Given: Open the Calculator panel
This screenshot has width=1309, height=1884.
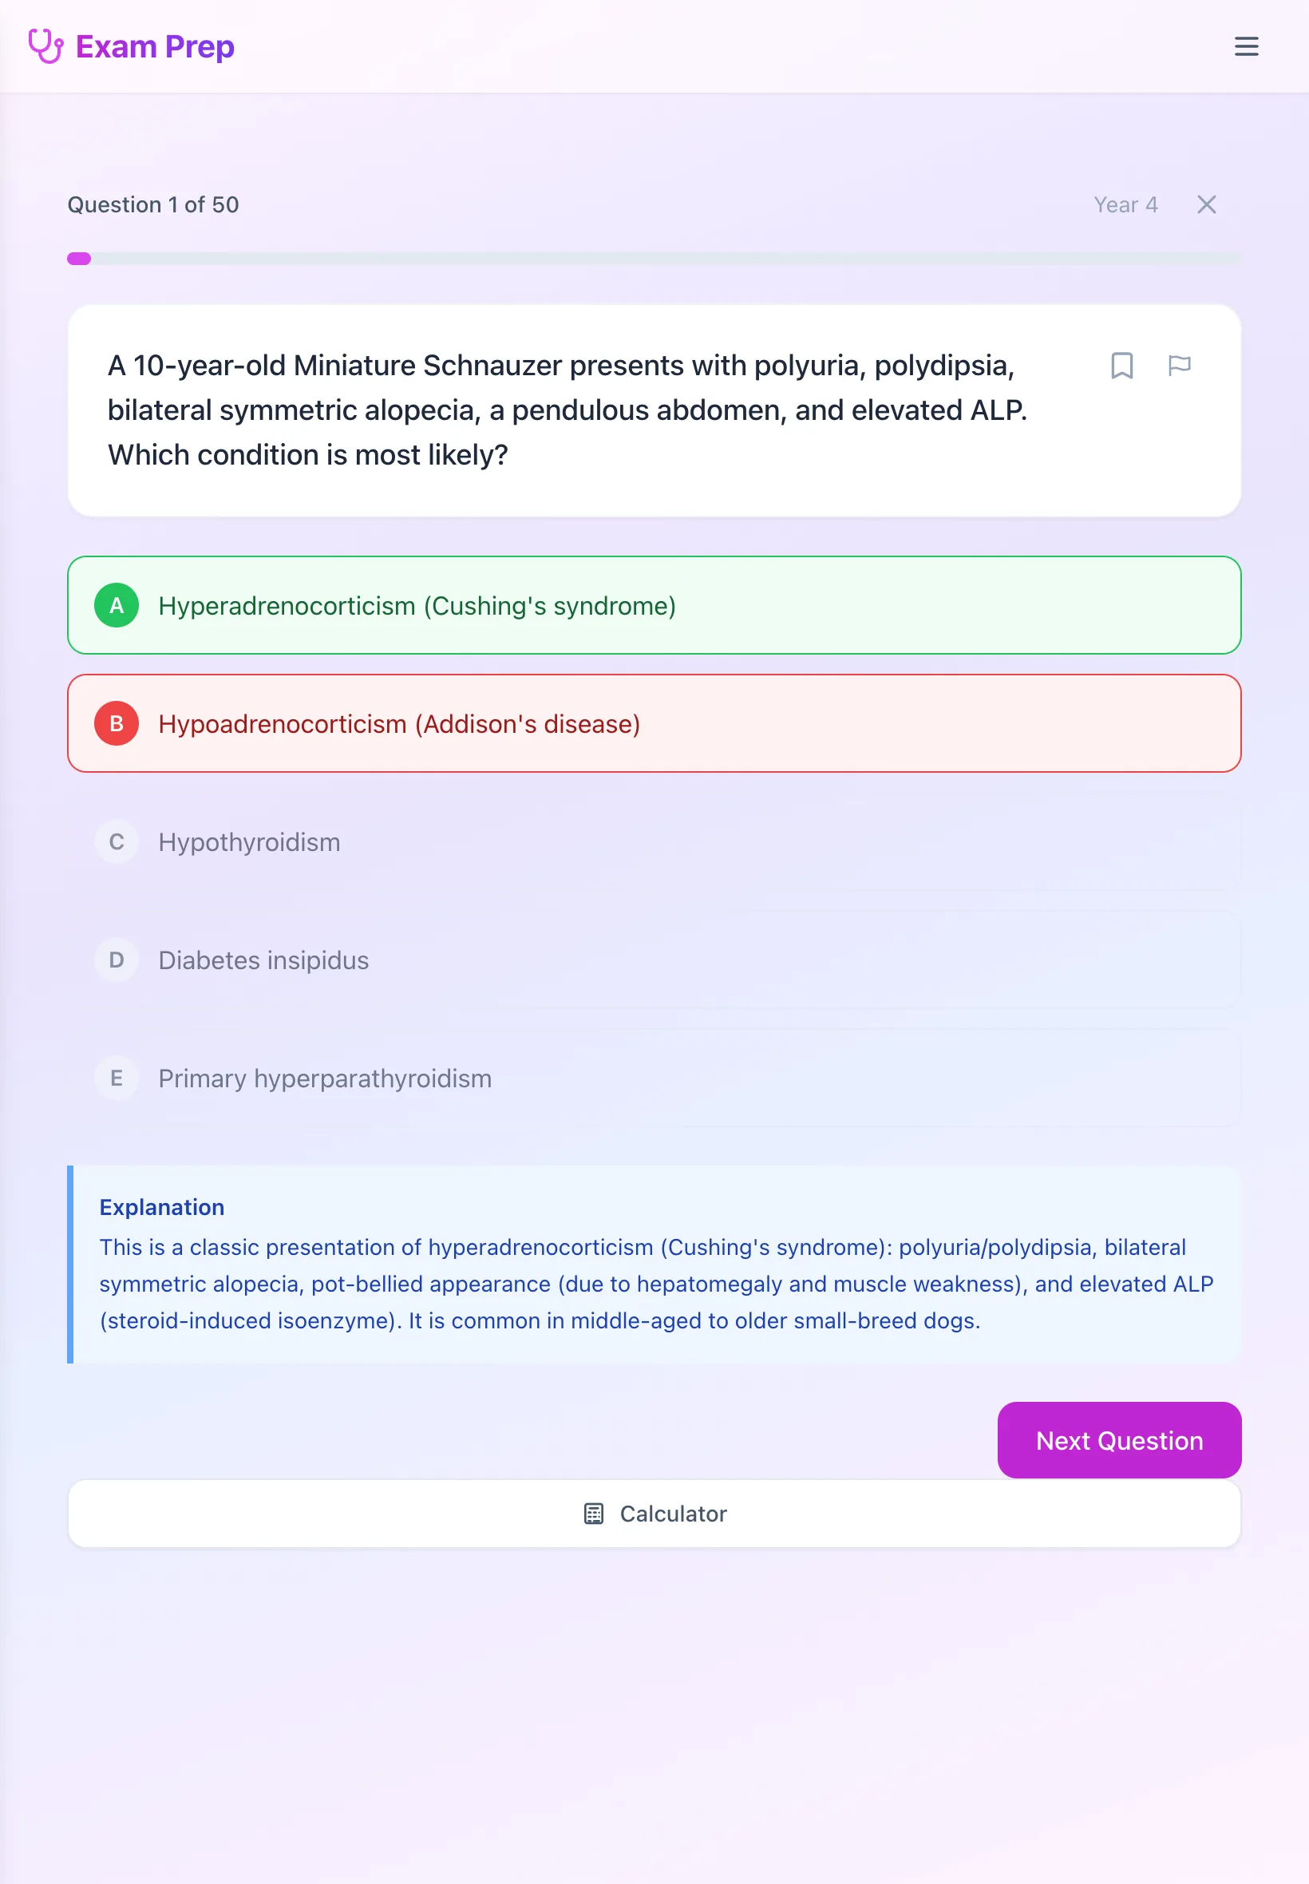Looking at the screenshot, I should pyautogui.click(x=654, y=1514).
